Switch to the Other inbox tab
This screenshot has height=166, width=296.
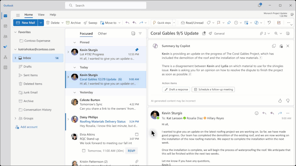pos(102,34)
